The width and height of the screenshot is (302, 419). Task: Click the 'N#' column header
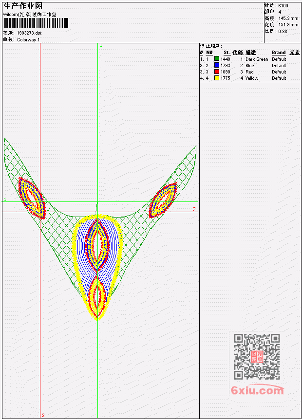209,53
